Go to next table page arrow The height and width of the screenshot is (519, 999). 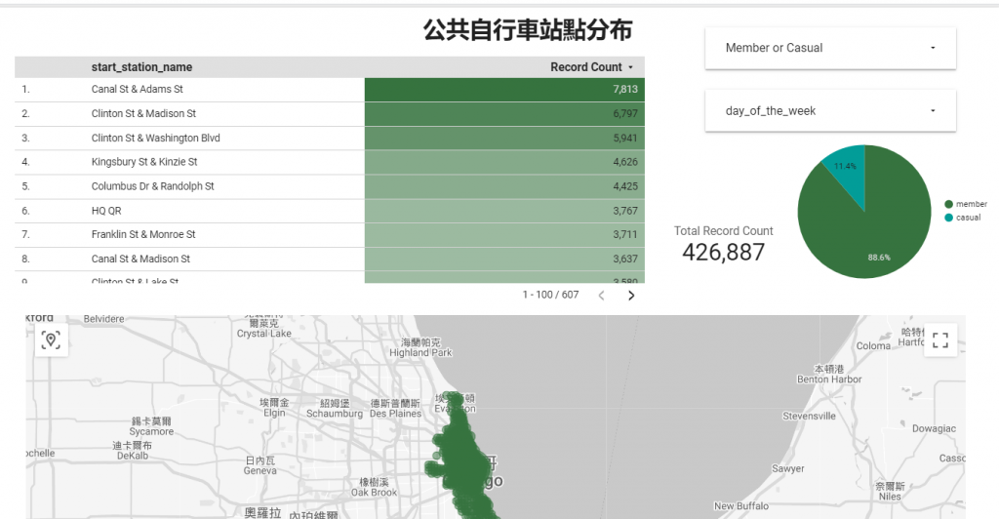click(631, 295)
